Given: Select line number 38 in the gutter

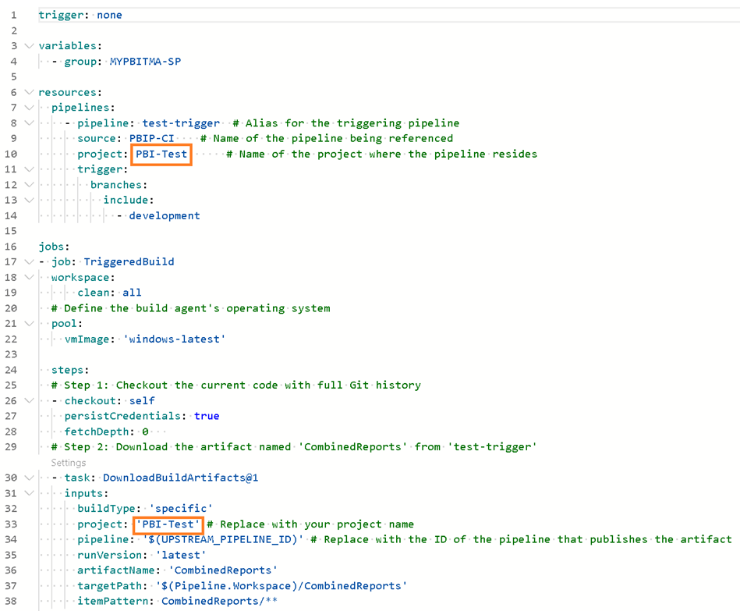Looking at the screenshot, I should pyautogui.click(x=11, y=602).
